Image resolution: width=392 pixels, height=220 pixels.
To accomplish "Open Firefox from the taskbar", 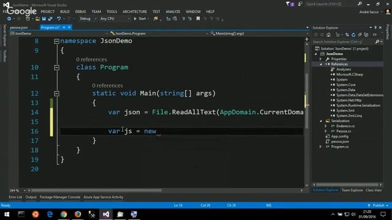I will (x=78, y=215).
